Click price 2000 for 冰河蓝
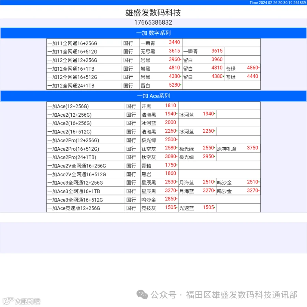307x307 pixels. tap(171, 122)
